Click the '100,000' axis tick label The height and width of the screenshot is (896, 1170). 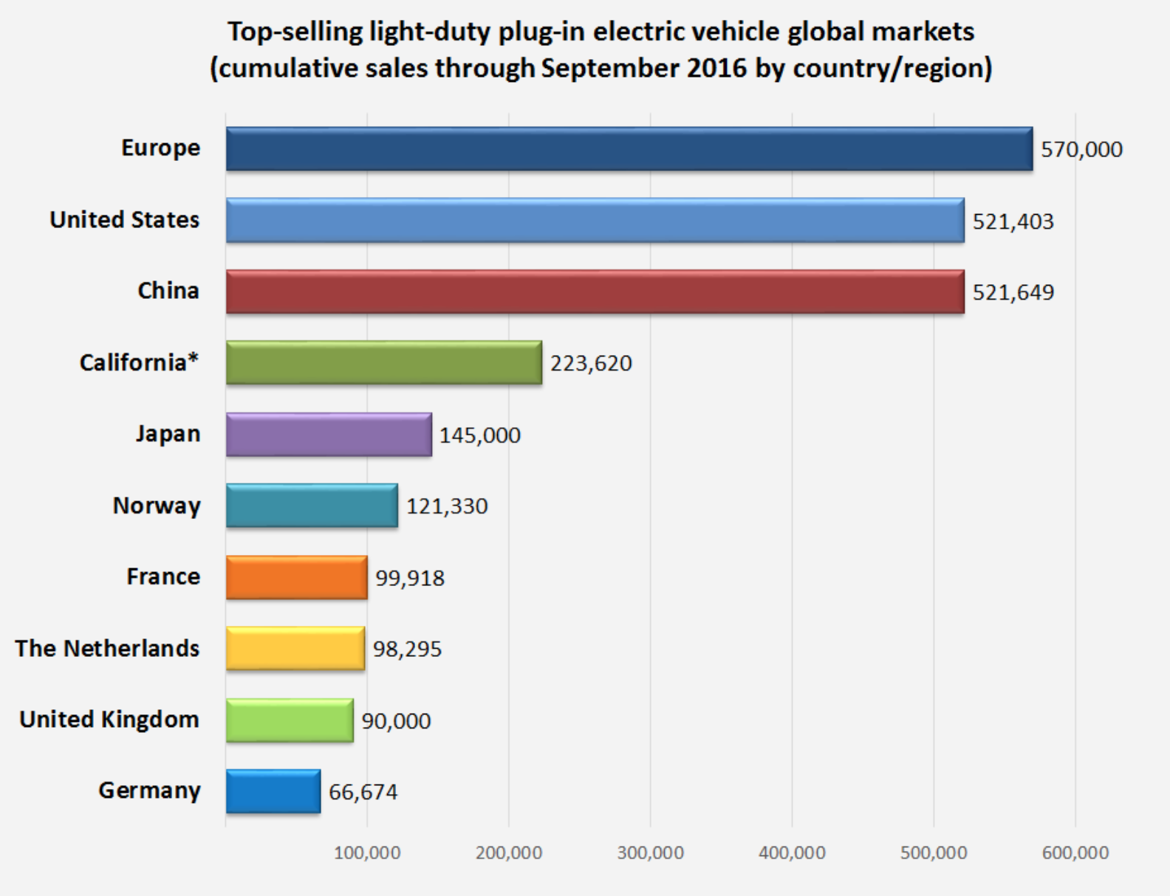[367, 853]
